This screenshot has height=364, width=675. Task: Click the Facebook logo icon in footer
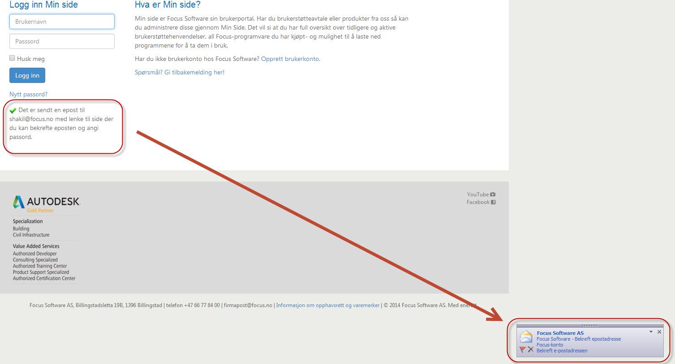493,202
